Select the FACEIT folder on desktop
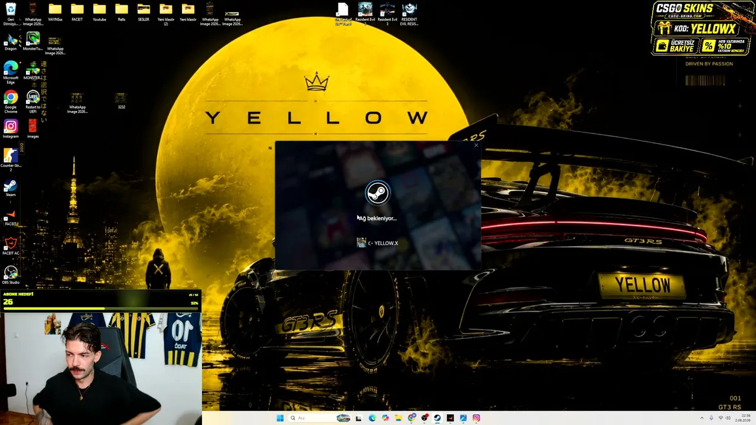The width and height of the screenshot is (756, 425). coord(77,12)
